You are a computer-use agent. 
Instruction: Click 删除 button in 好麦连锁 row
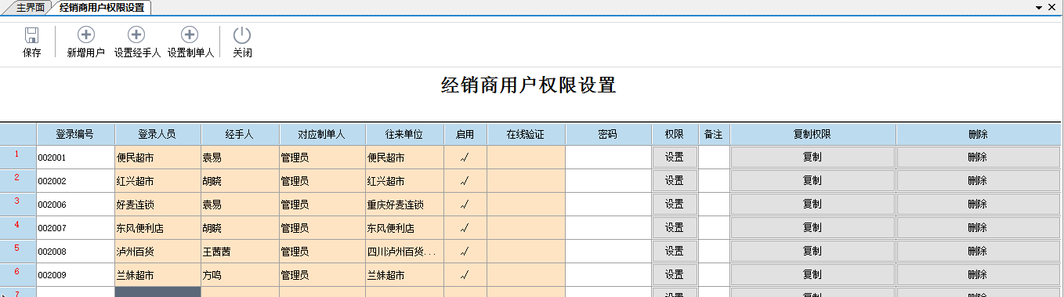tap(978, 205)
